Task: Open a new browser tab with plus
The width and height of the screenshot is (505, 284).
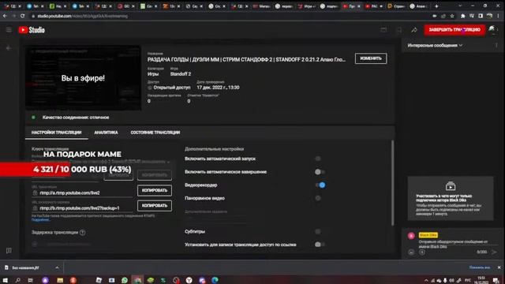Action: pyautogui.click(x=436, y=6)
